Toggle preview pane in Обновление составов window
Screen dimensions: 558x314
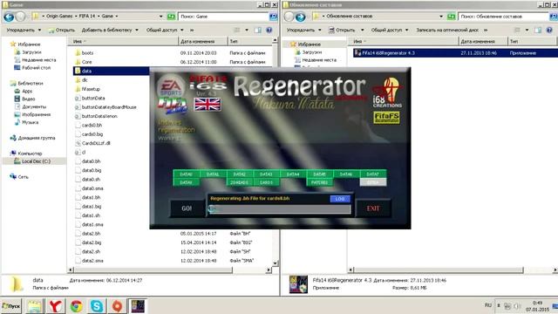tap(538, 30)
